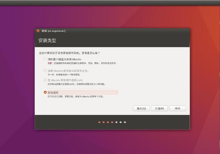220x154 pixels.
Task: Click the description line under 其他选项
Action: coord(76,96)
